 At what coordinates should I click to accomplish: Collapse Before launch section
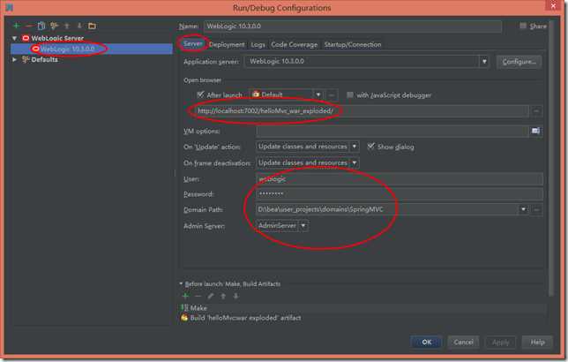click(181, 283)
